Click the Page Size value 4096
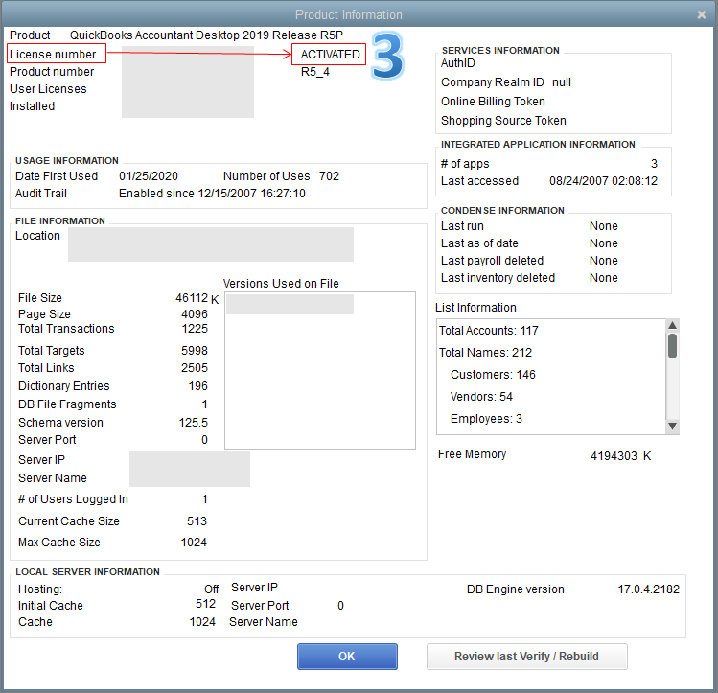The image size is (718, 693). pos(195,314)
